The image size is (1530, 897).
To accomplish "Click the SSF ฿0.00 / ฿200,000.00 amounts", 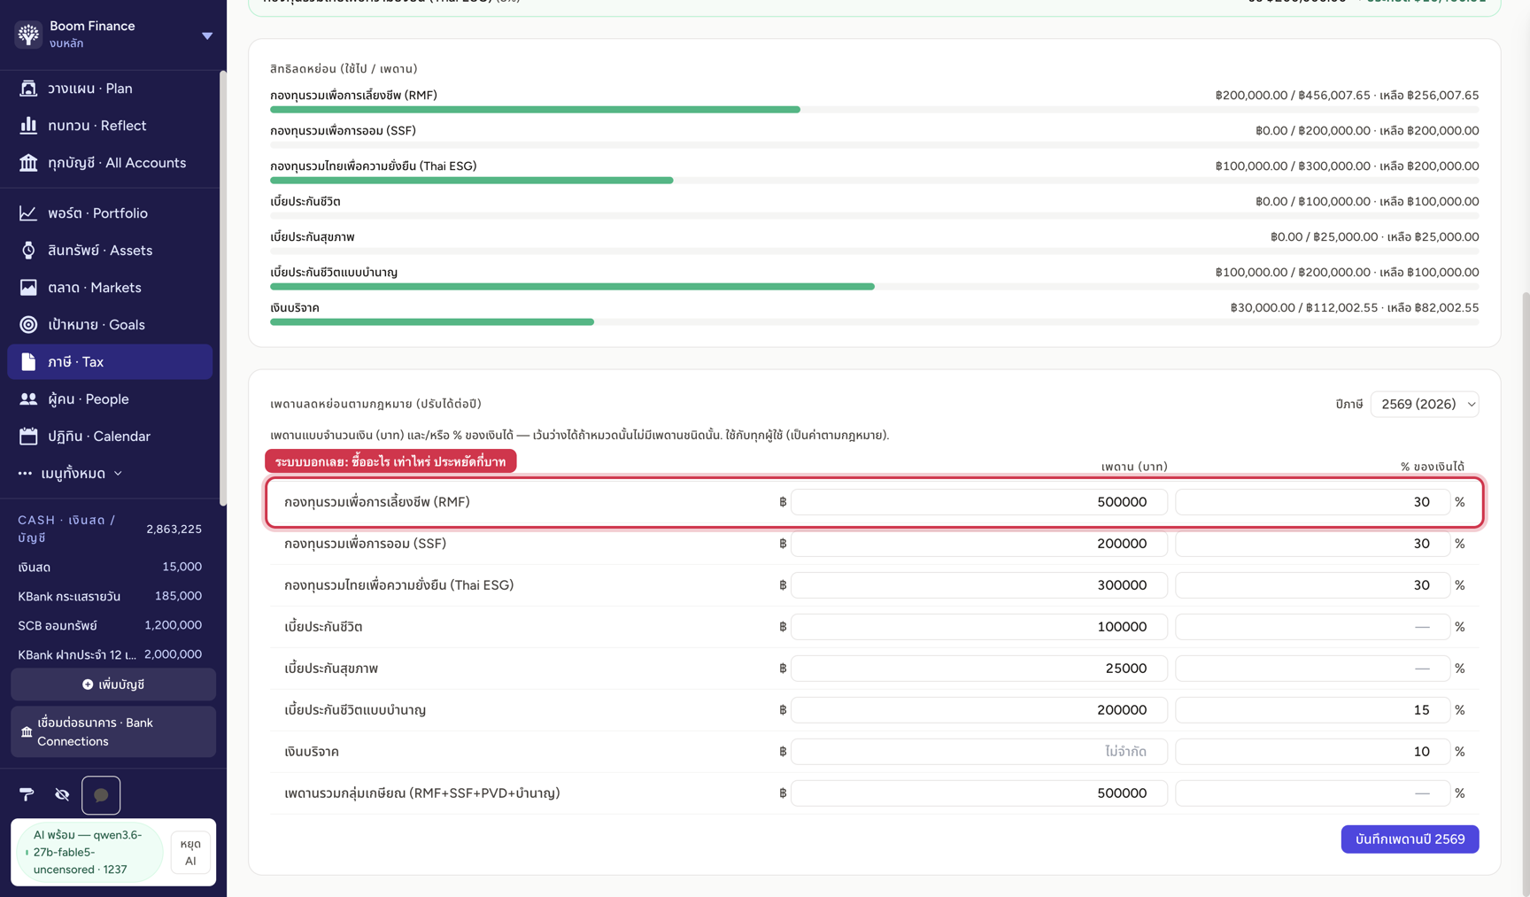I will coord(1367,130).
